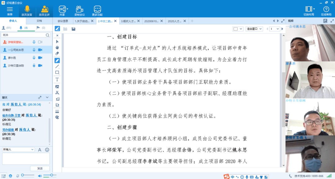Open the emoji smiley picker
The width and height of the screenshot is (335, 179).
click(x=47, y=150)
